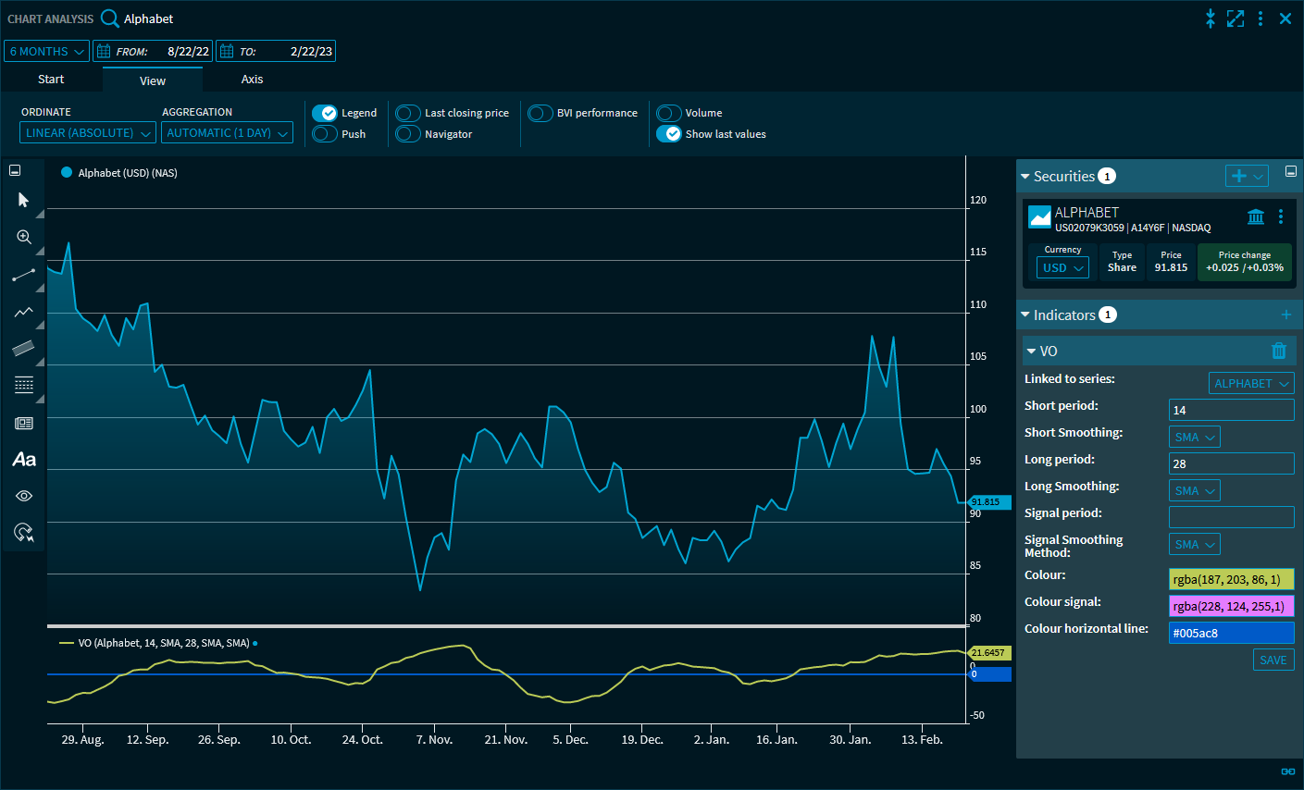
Task: Switch to the Axis tab
Action: tap(252, 80)
